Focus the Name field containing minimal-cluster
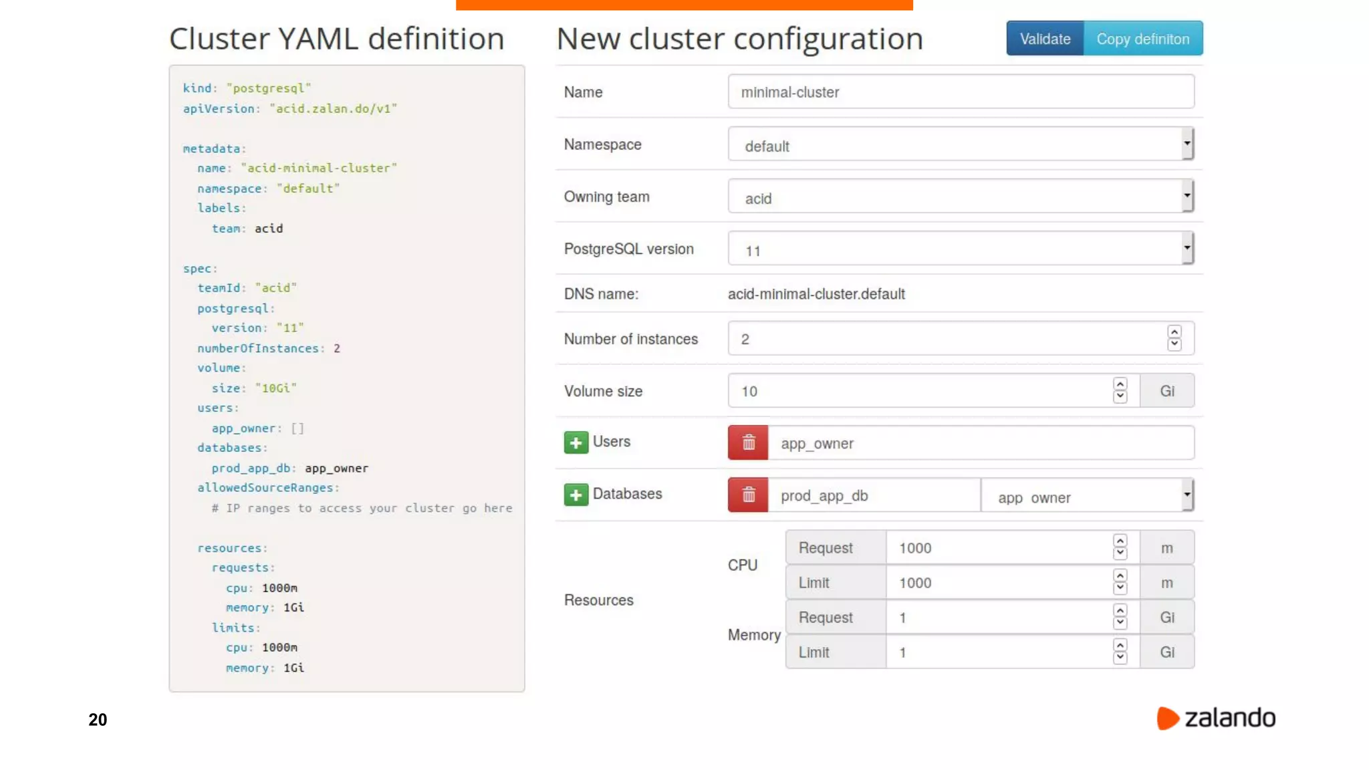 960,92
